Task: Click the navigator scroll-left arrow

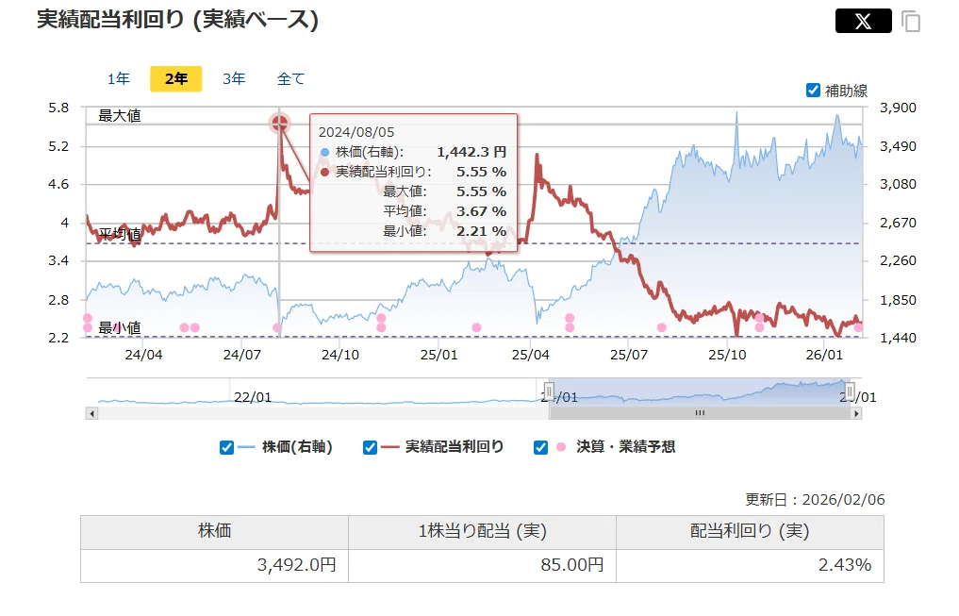Action: tap(91, 413)
